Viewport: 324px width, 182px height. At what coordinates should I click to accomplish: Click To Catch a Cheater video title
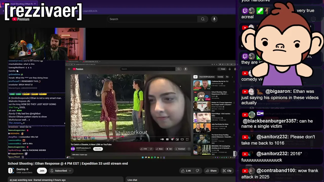point(91,145)
